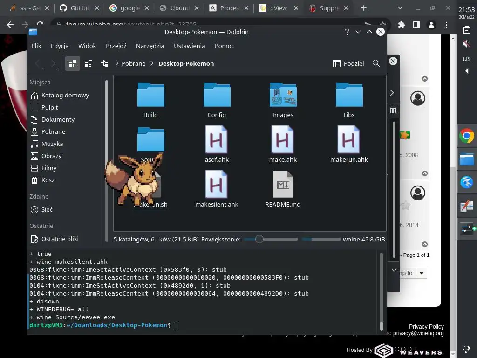Screen dimensions: 477x358
Task: Switch Dolphin to icons view mode
Action: pos(73,63)
